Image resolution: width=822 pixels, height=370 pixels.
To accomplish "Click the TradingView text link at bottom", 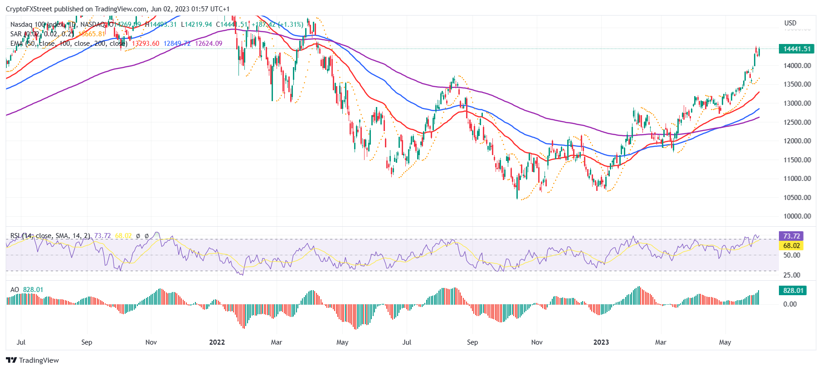I will [x=39, y=360].
